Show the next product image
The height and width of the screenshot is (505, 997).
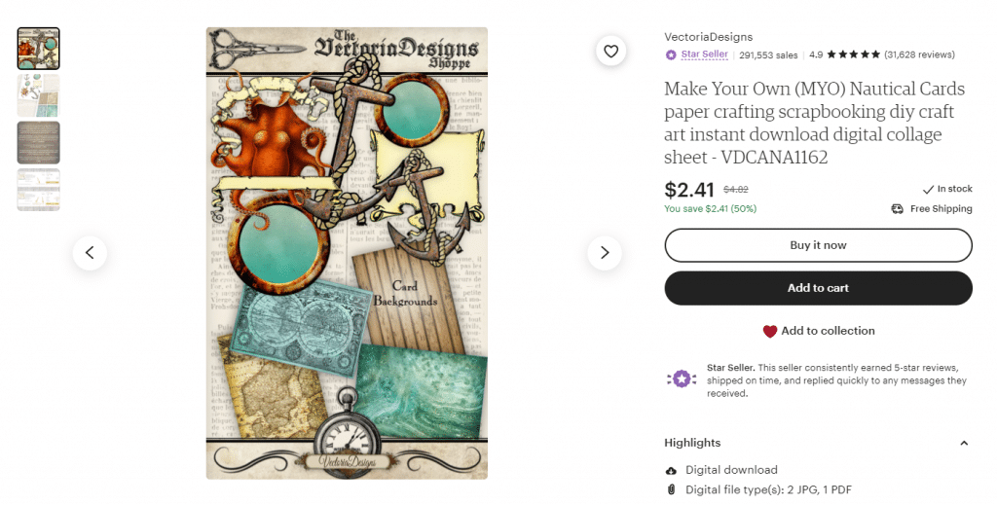click(605, 253)
